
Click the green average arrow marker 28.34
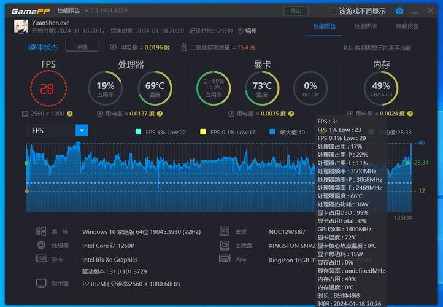(x=407, y=163)
